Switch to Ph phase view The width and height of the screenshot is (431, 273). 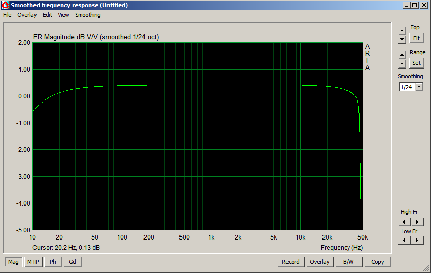click(53, 262)
